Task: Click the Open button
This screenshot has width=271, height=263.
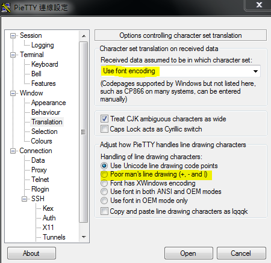Action: pyautogui.click(x=188, y=253)
